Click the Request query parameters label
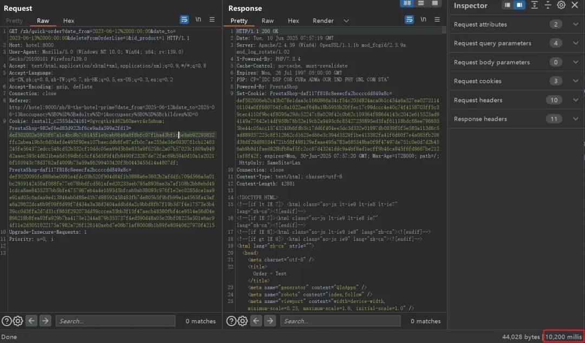 (x=492, y=43)
